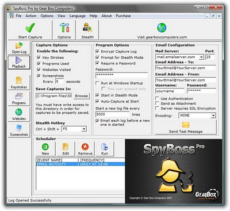Click the [EVENT NAME] column header

pyautogui.click(x=49, y=160)
